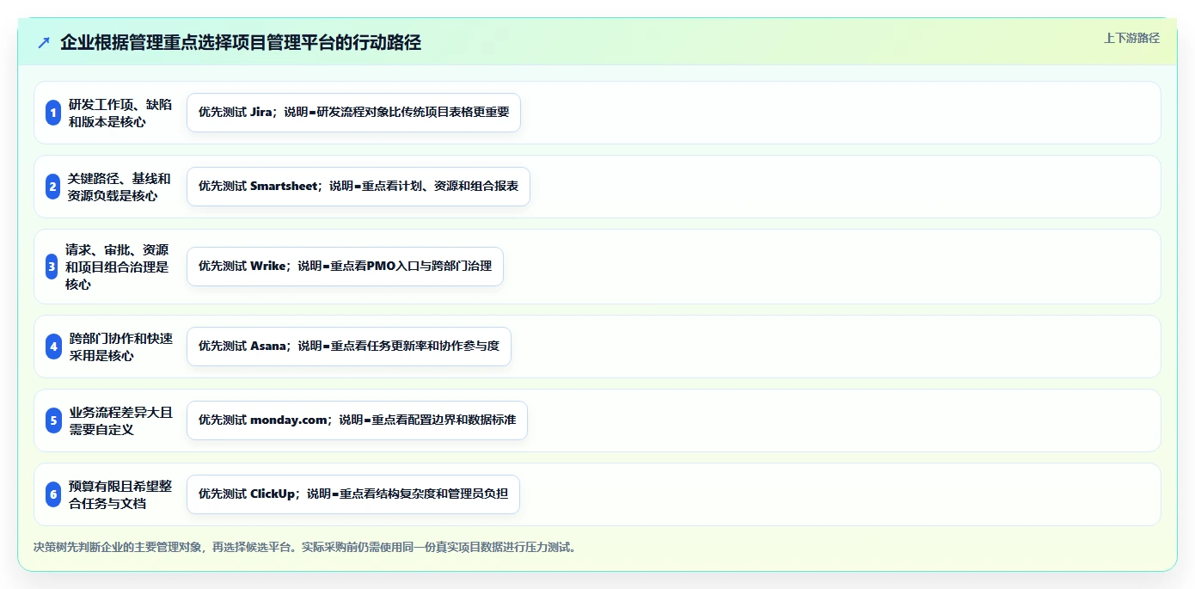Open the 优先测试 Smartsheet recommendation box

tap(358, 187)
